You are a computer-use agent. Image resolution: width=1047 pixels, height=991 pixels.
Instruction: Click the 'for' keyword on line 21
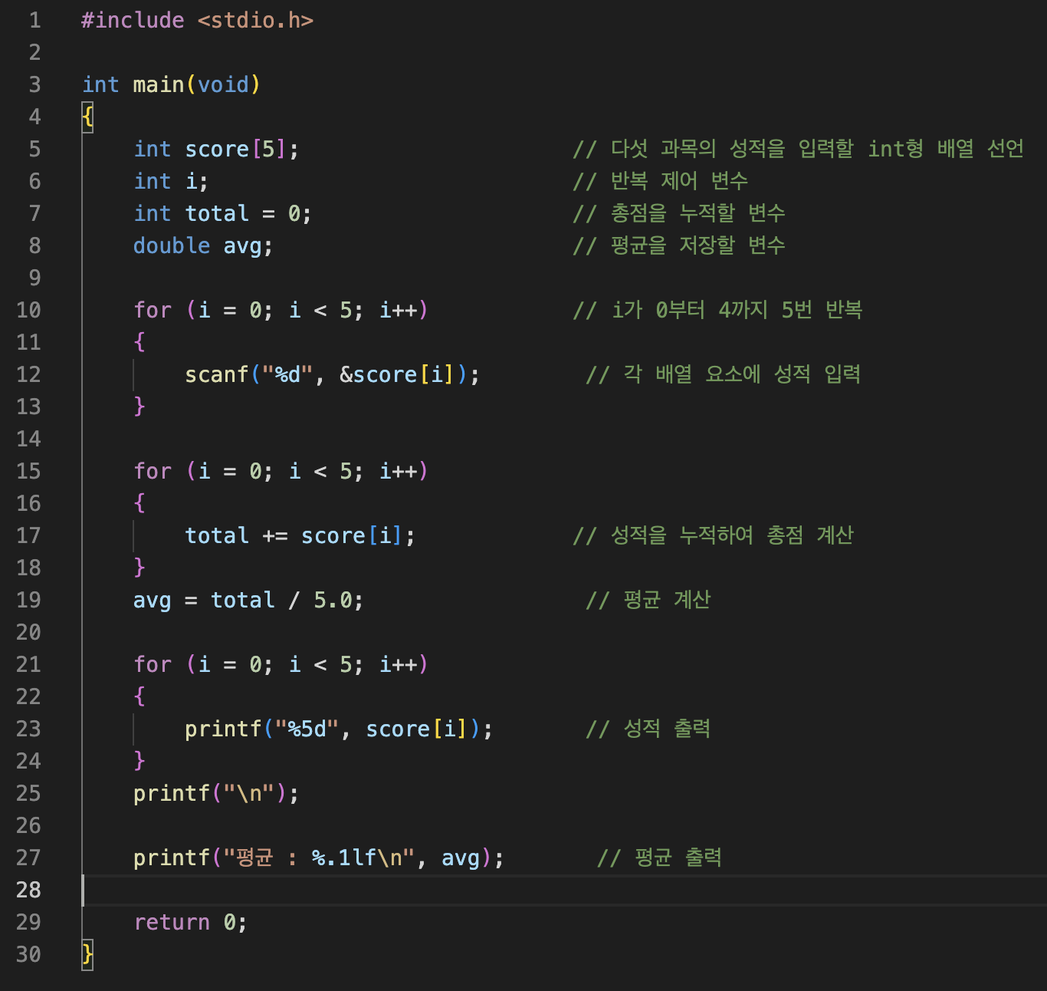tap(153, 664)
